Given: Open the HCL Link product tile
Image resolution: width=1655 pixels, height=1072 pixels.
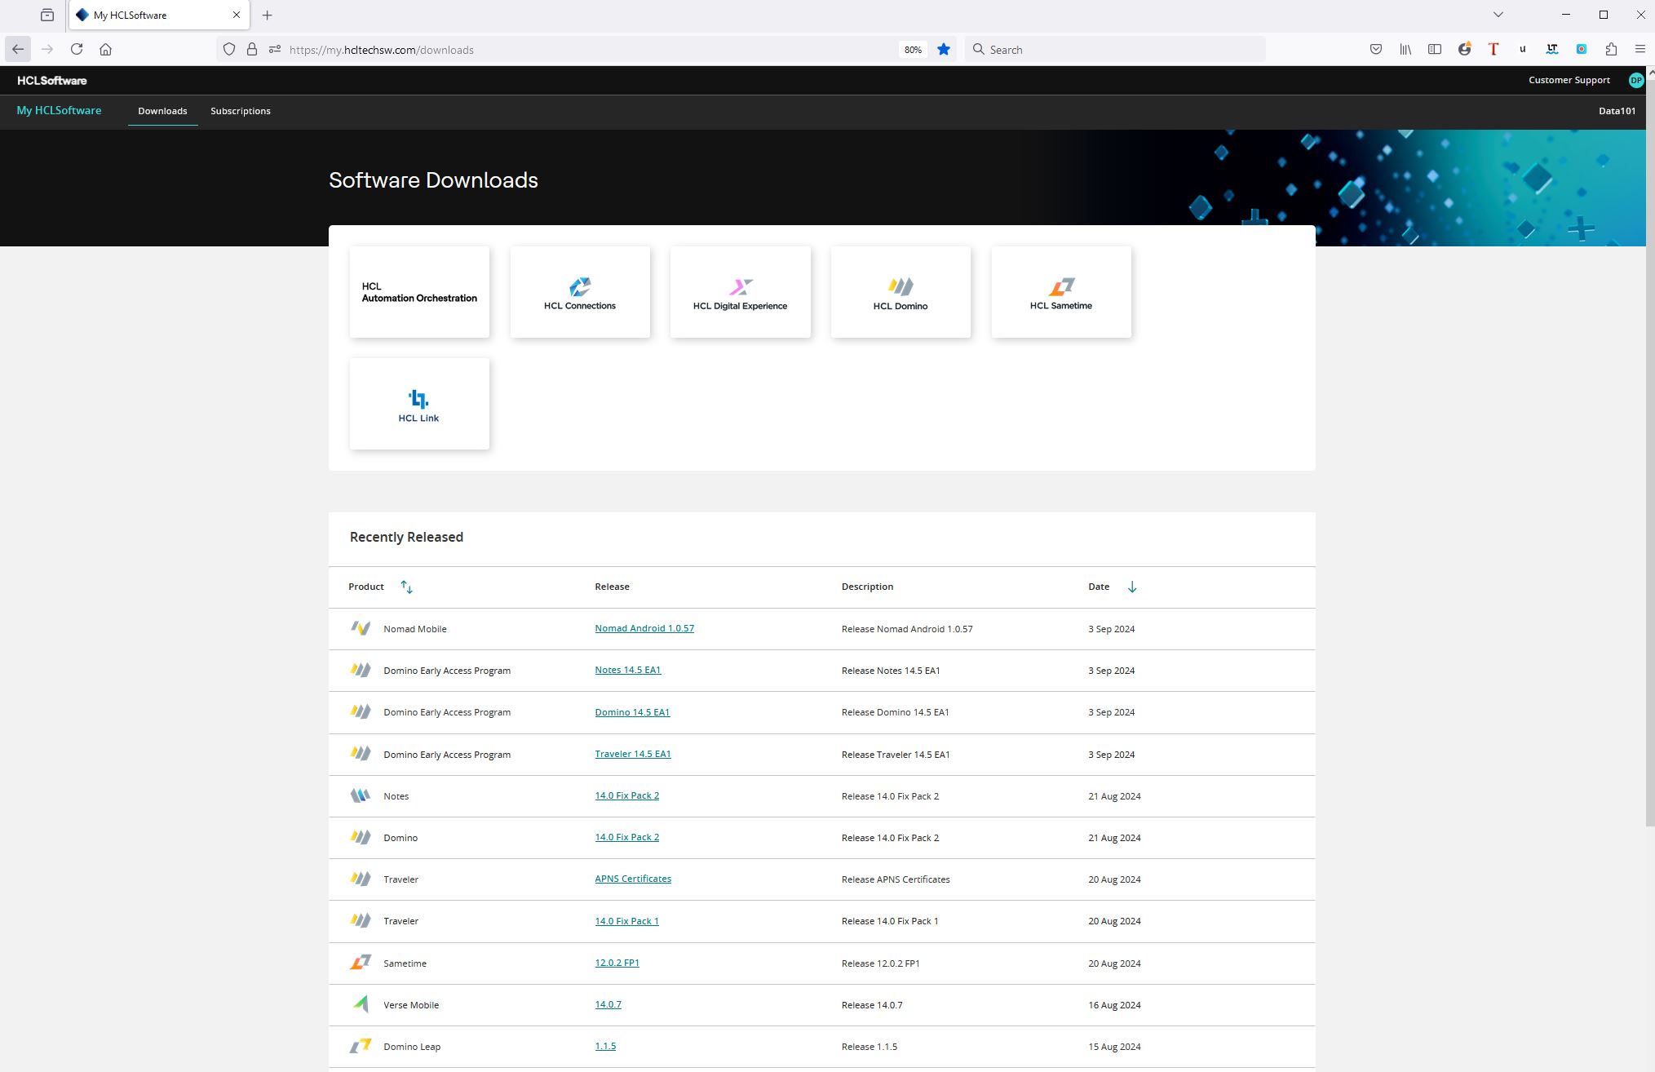Looking at the screenshot, I should click(x=419, y=404).
